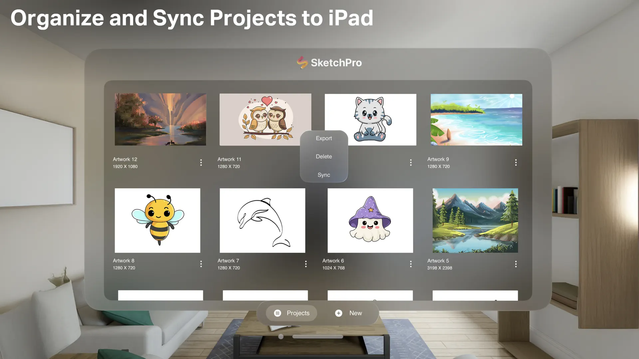
Task: Open options menu for Artwork 8
Action: click(x=201, y=264)
